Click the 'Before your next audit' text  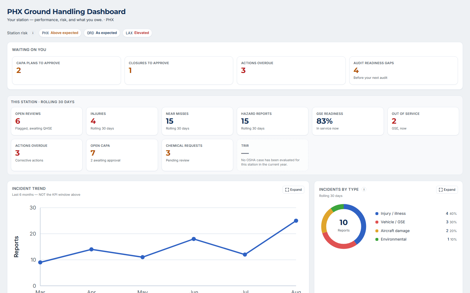tap(370, 78)
